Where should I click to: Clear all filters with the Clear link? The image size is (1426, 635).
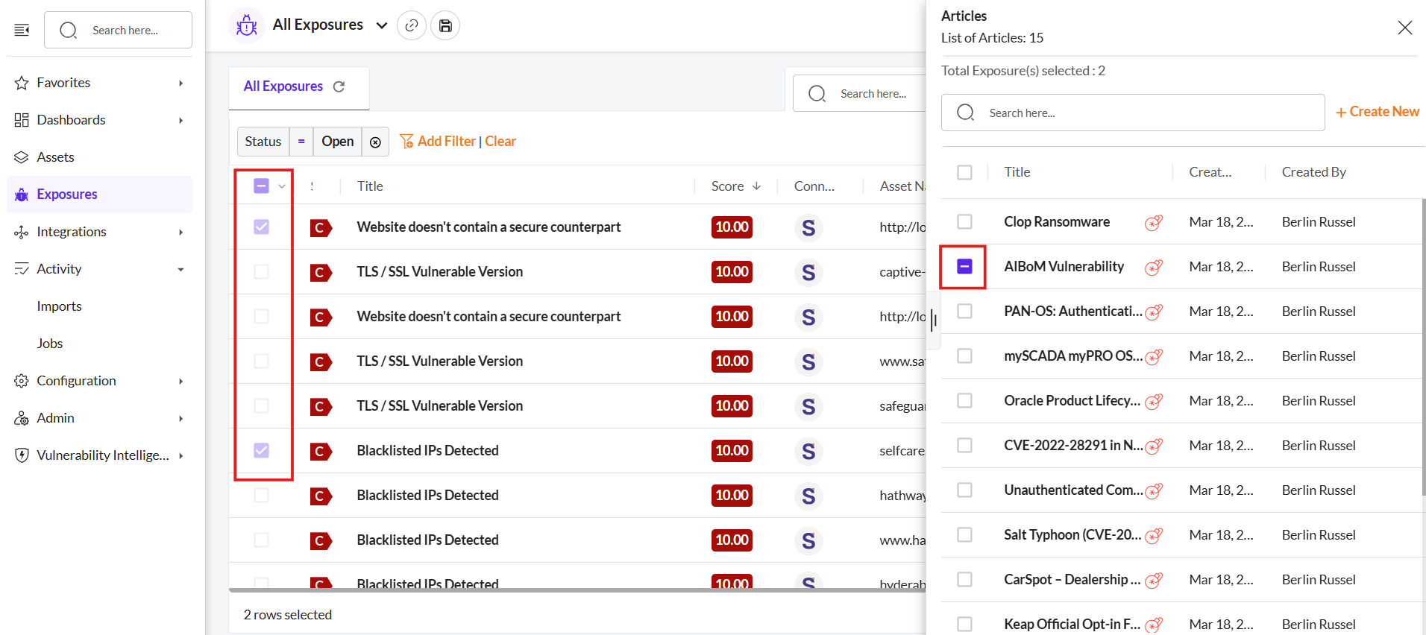(x=500, y=142)
